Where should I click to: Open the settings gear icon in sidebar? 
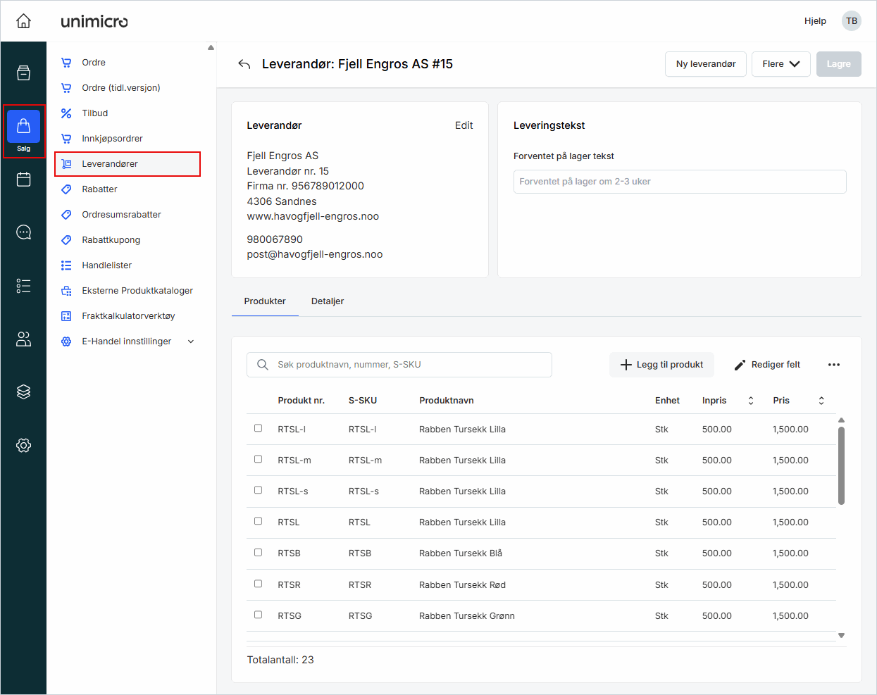[23, 445]
